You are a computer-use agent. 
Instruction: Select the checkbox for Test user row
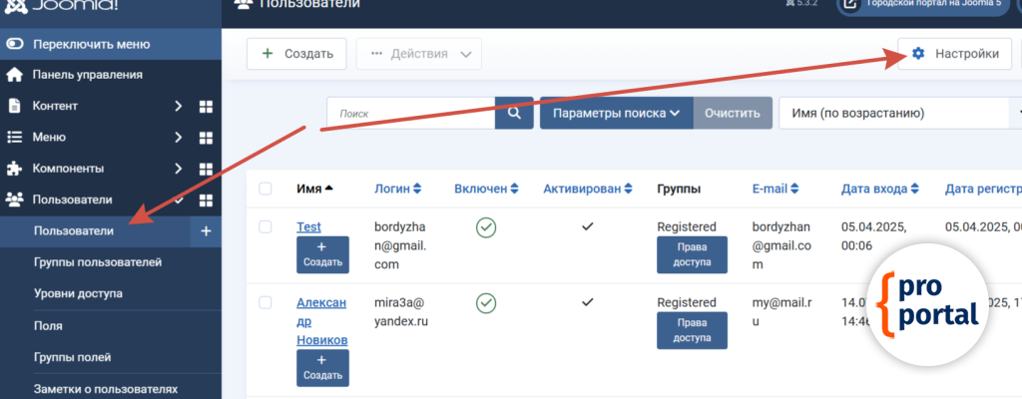tap(265, 227)
